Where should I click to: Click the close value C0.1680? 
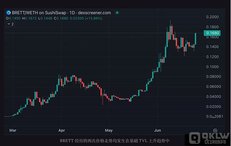click(61, 18)
